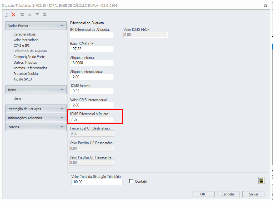Click the disabled Valor ICMS FECP field
The width and height of the screenshot is (273, 202).
coord(146,35)
